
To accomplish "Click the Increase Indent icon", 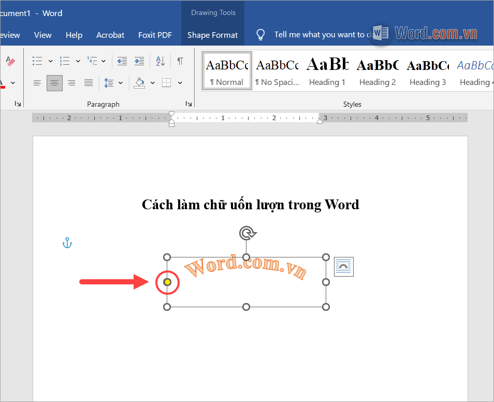I will (138, 61).
